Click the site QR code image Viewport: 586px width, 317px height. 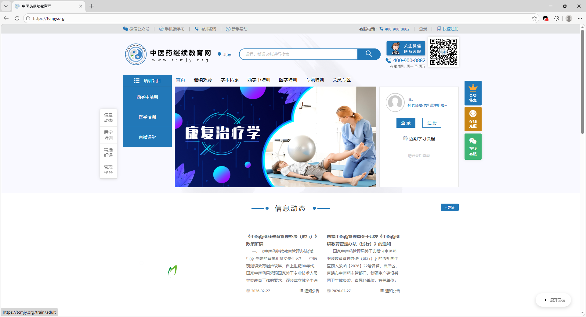(443, 52)
